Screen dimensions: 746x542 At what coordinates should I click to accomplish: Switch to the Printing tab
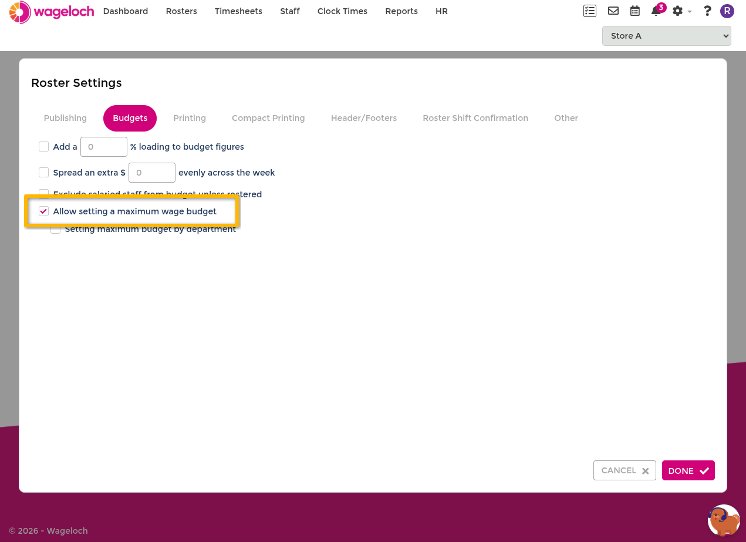click(190, 118)
